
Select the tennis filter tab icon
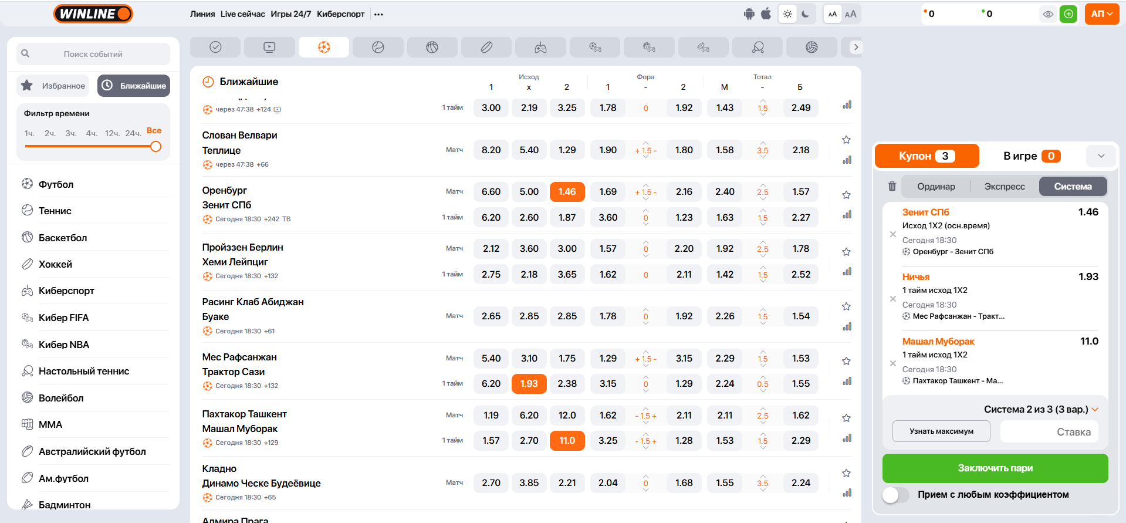pos(378,47)
